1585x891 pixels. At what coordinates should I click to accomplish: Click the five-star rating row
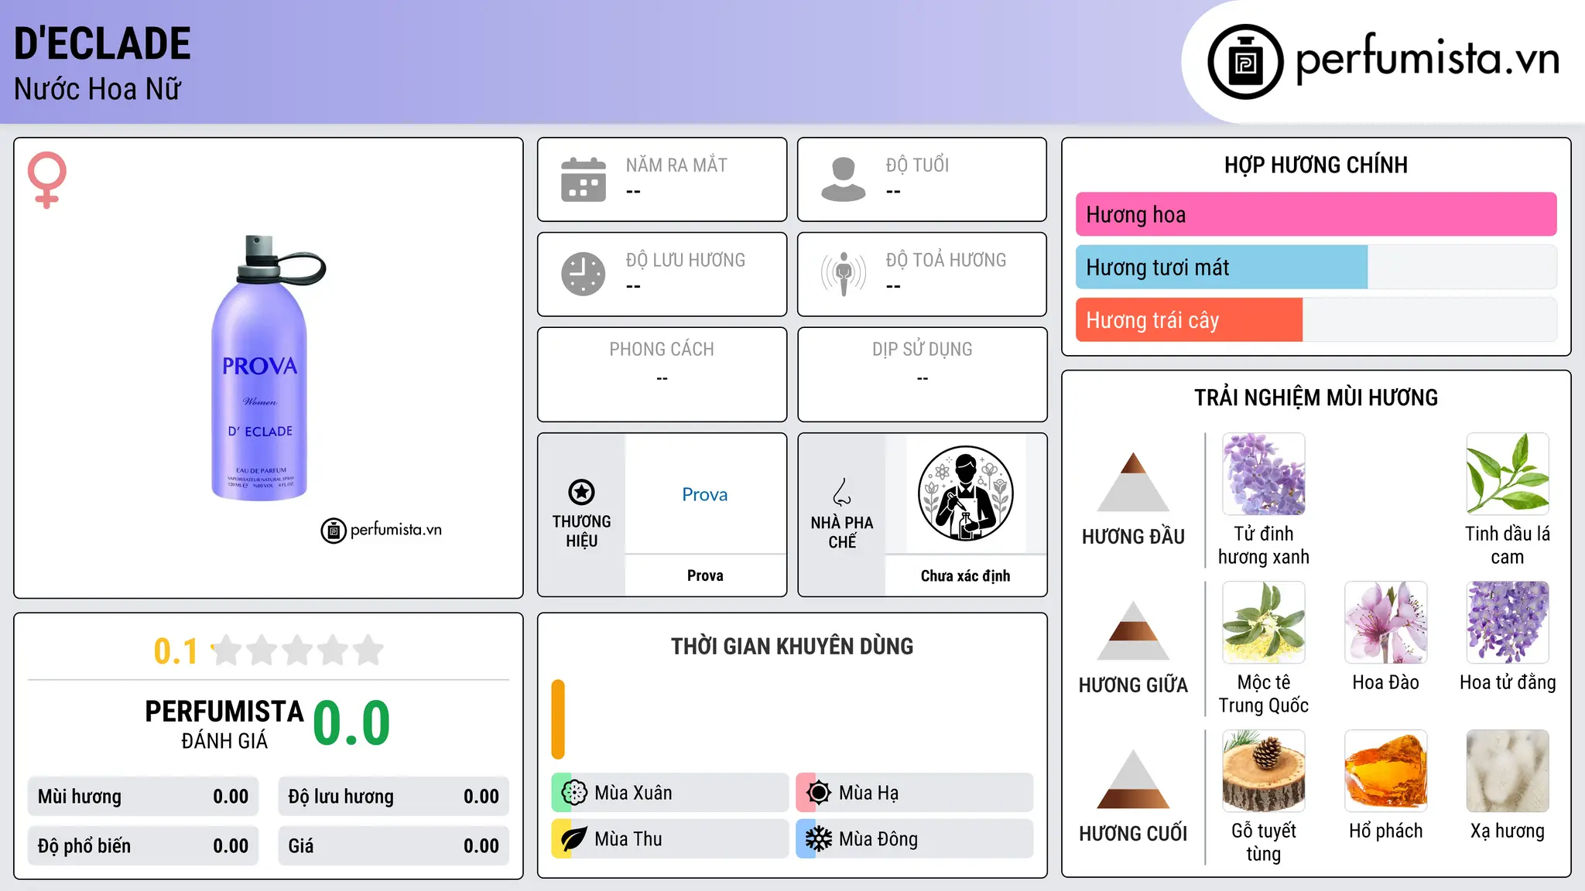[297, 650]
